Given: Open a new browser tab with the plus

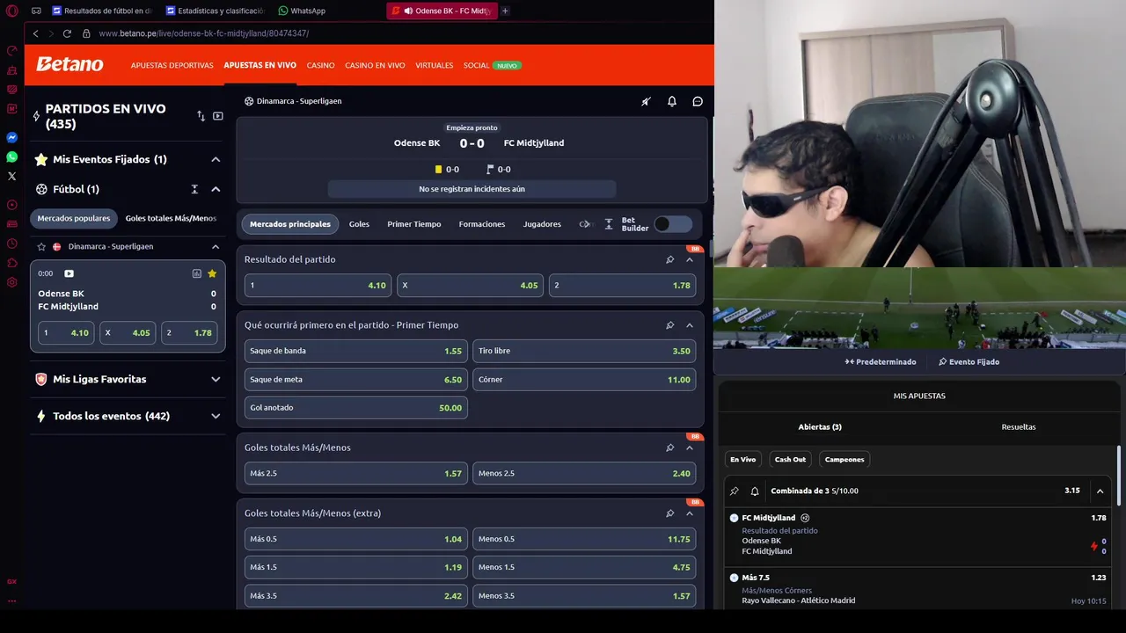Looking at the screenshot, I should coord(505,11).
